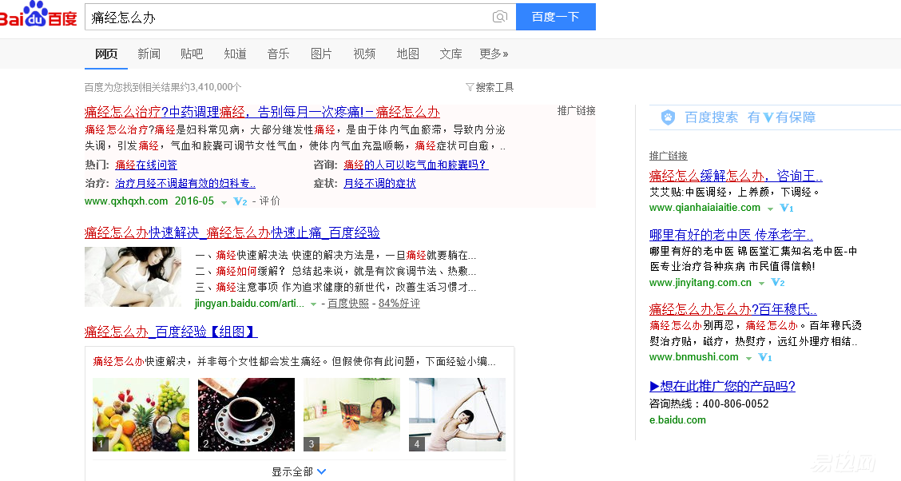Image resolution: width=901 pixels, height=481 pixels.
Task: Expand dropdown arrow beside www.qxhqxh.com
Action: pyautogui.click(x=224, y=202)
